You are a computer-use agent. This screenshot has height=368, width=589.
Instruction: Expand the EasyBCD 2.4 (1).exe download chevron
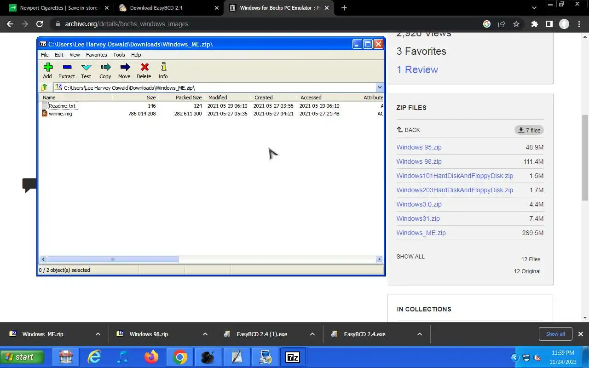pos(312,334)
